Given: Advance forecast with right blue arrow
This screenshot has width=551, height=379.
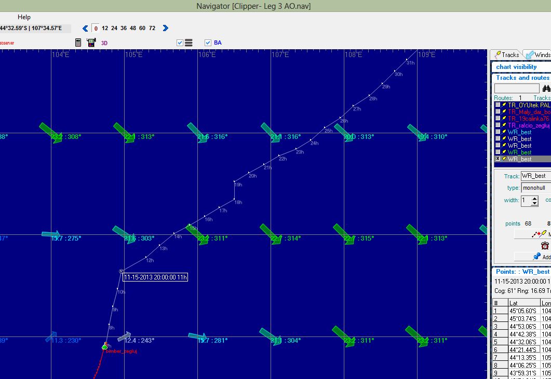Looking at the screenshot, I should [166, 28].
